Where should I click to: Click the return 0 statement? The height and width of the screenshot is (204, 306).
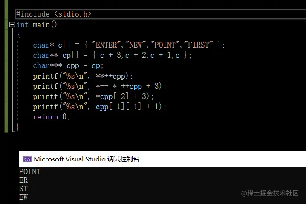(51, 117)
